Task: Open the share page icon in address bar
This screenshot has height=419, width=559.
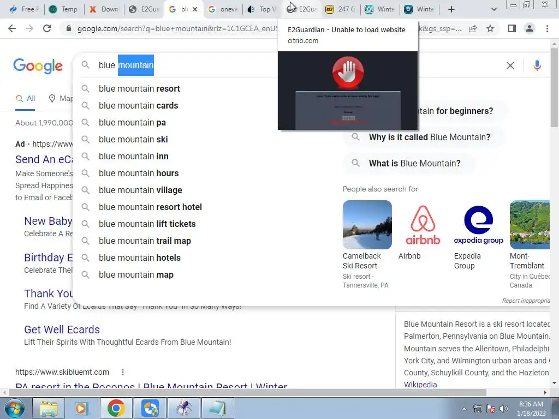Action: pos(473,28)
